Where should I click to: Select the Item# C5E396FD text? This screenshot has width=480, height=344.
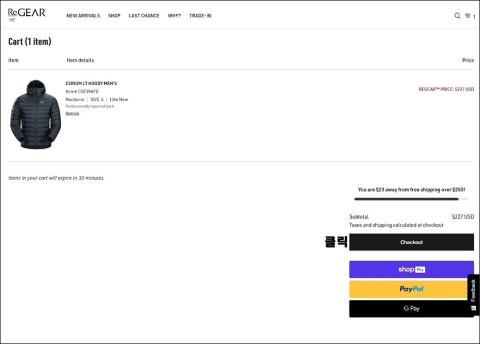point(82,92)
